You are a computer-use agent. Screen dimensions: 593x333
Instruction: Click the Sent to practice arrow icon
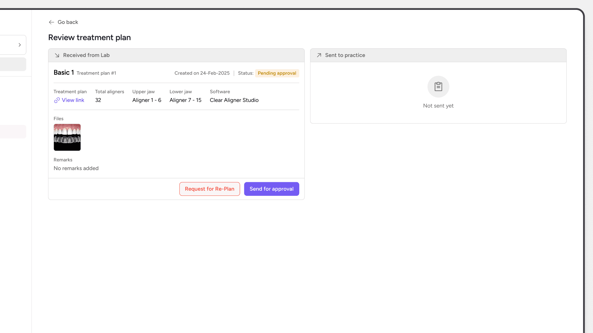tap(319, 55)
